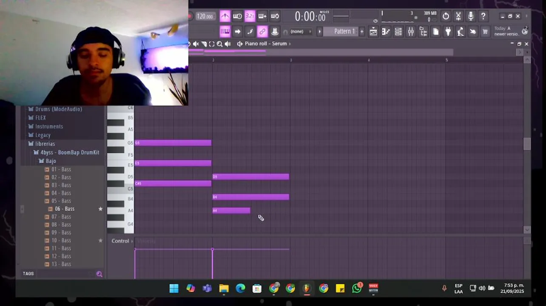Click the star next to 10 - Bass

[100, 241]
